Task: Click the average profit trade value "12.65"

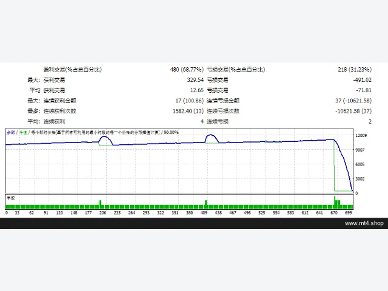Action: [x=196, y=90]
